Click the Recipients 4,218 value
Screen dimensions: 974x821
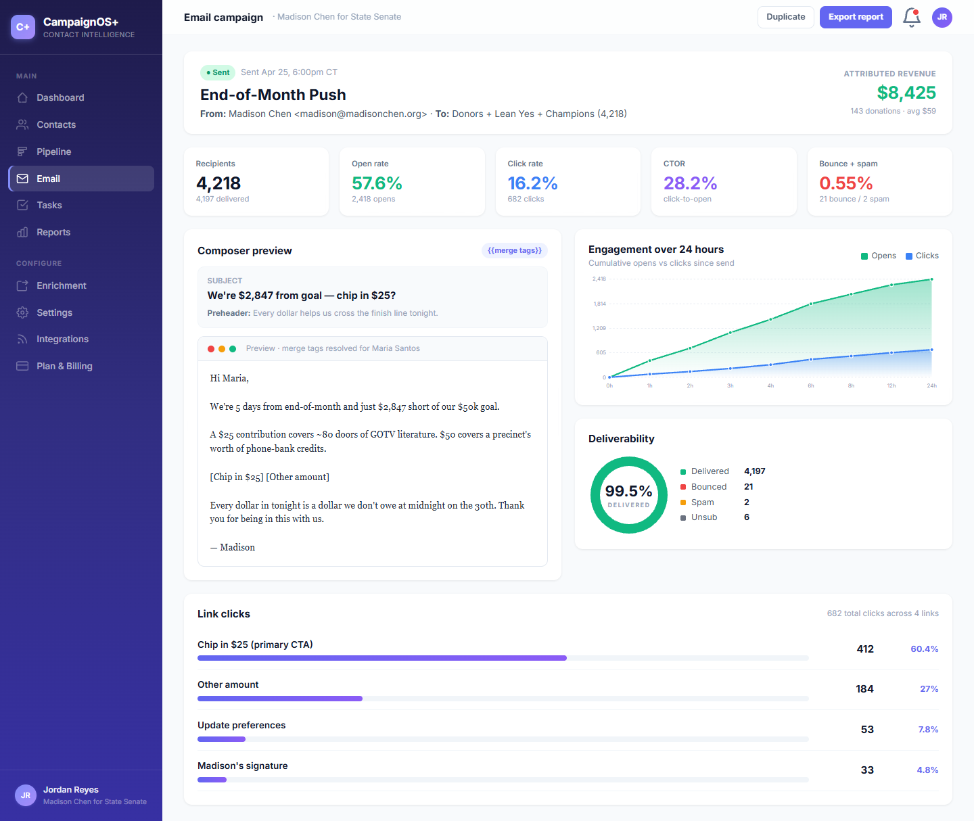(x=218, y=183)
